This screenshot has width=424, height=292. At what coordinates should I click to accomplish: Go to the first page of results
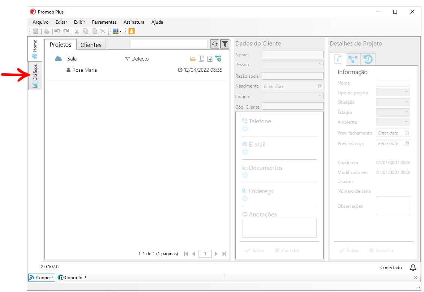point(186,254)
